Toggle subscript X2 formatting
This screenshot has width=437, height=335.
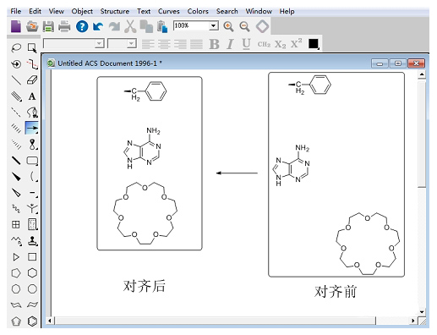click(x=280, y=44)
